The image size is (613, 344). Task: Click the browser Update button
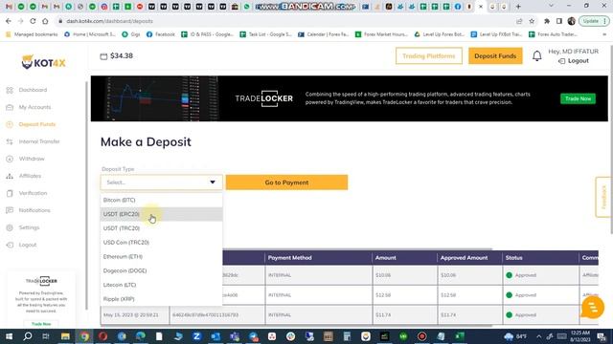click(x=594, y=21)
